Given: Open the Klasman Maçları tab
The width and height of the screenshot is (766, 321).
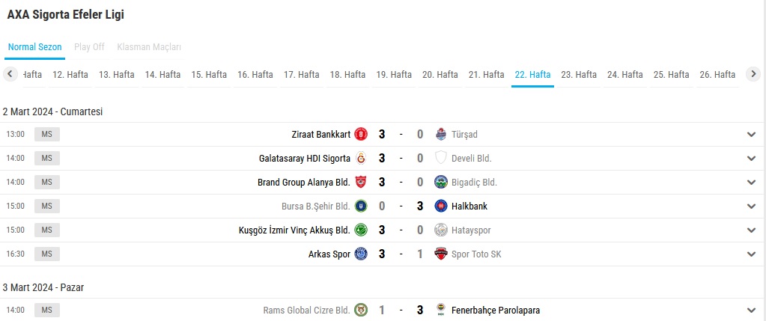Looking at the screenshot, I should [149, 47].
